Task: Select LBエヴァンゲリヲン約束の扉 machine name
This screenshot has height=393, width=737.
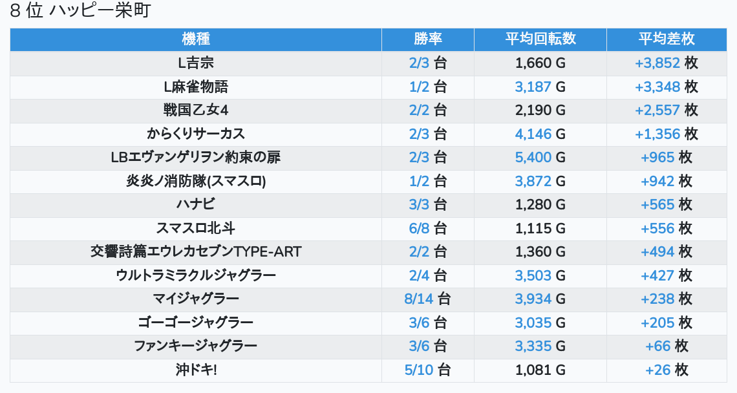Action: pos(195,157)
